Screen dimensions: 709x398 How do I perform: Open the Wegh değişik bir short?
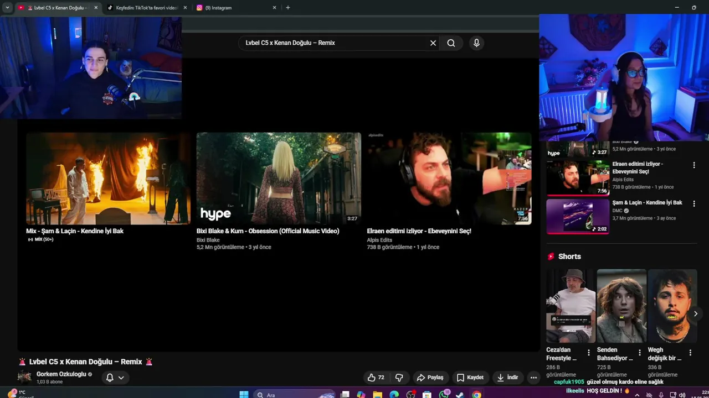pyautogui.click(x=672, y=306)
